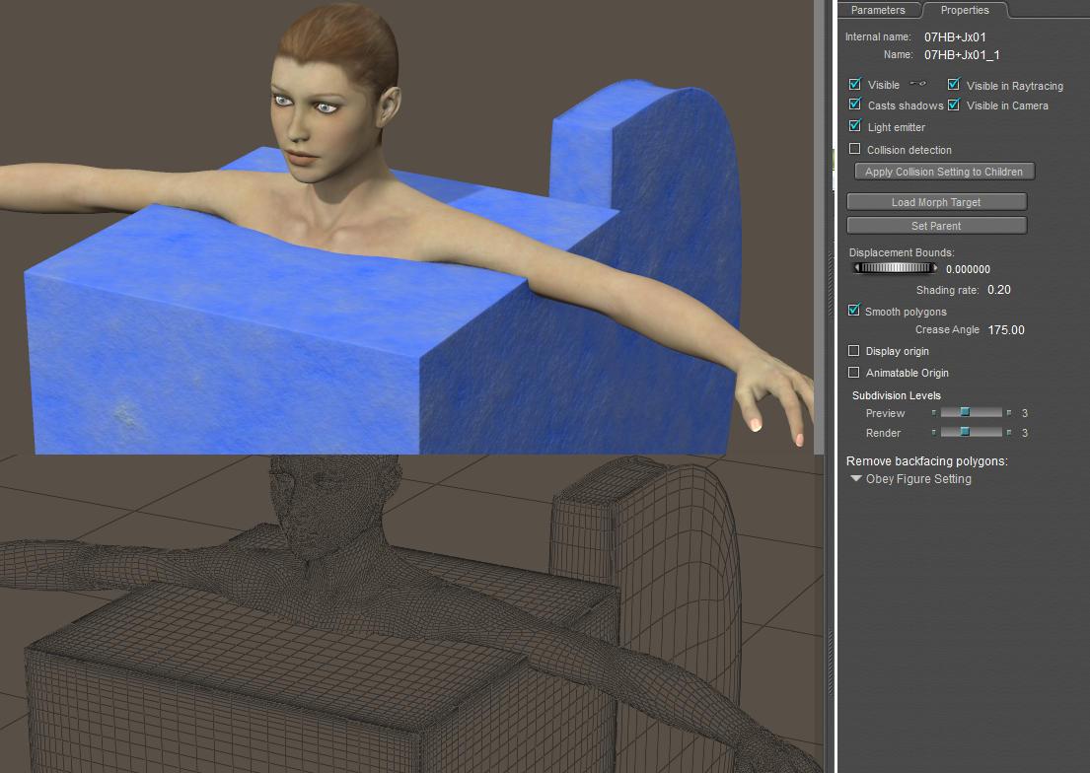The image size is (1090, 773).
Task: Click the Displacement Bounds value 0.000000
Action: (x=968, y=269)
